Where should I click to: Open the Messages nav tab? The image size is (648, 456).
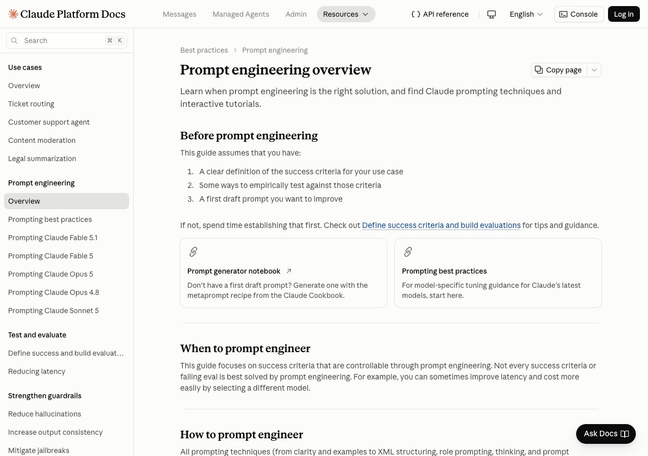click(179, 14)
